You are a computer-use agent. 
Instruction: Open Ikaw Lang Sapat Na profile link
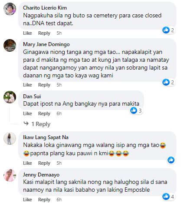(46, 137)
